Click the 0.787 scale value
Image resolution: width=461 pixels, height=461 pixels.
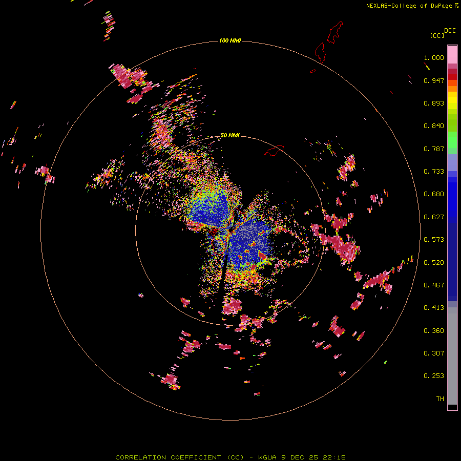pos(434,149)
